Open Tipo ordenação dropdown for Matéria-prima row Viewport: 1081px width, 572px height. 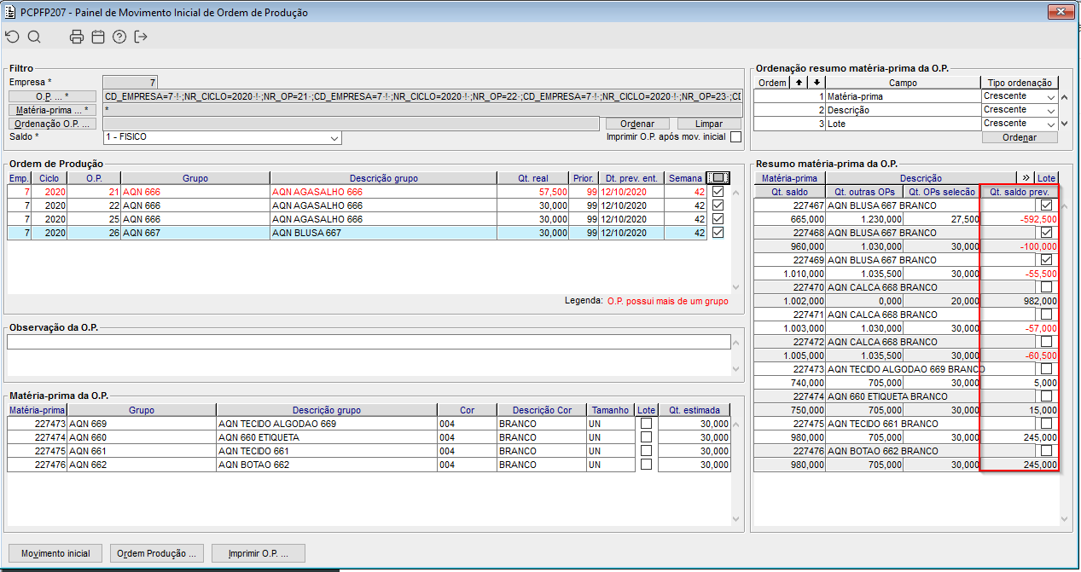click(x=1051, y=96)
